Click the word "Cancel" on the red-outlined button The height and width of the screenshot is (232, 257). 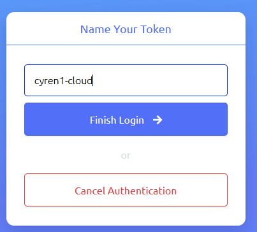pyautogui.click(x=90, y=191)
